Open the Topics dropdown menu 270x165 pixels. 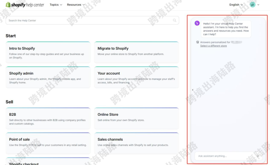pos(56,5)
